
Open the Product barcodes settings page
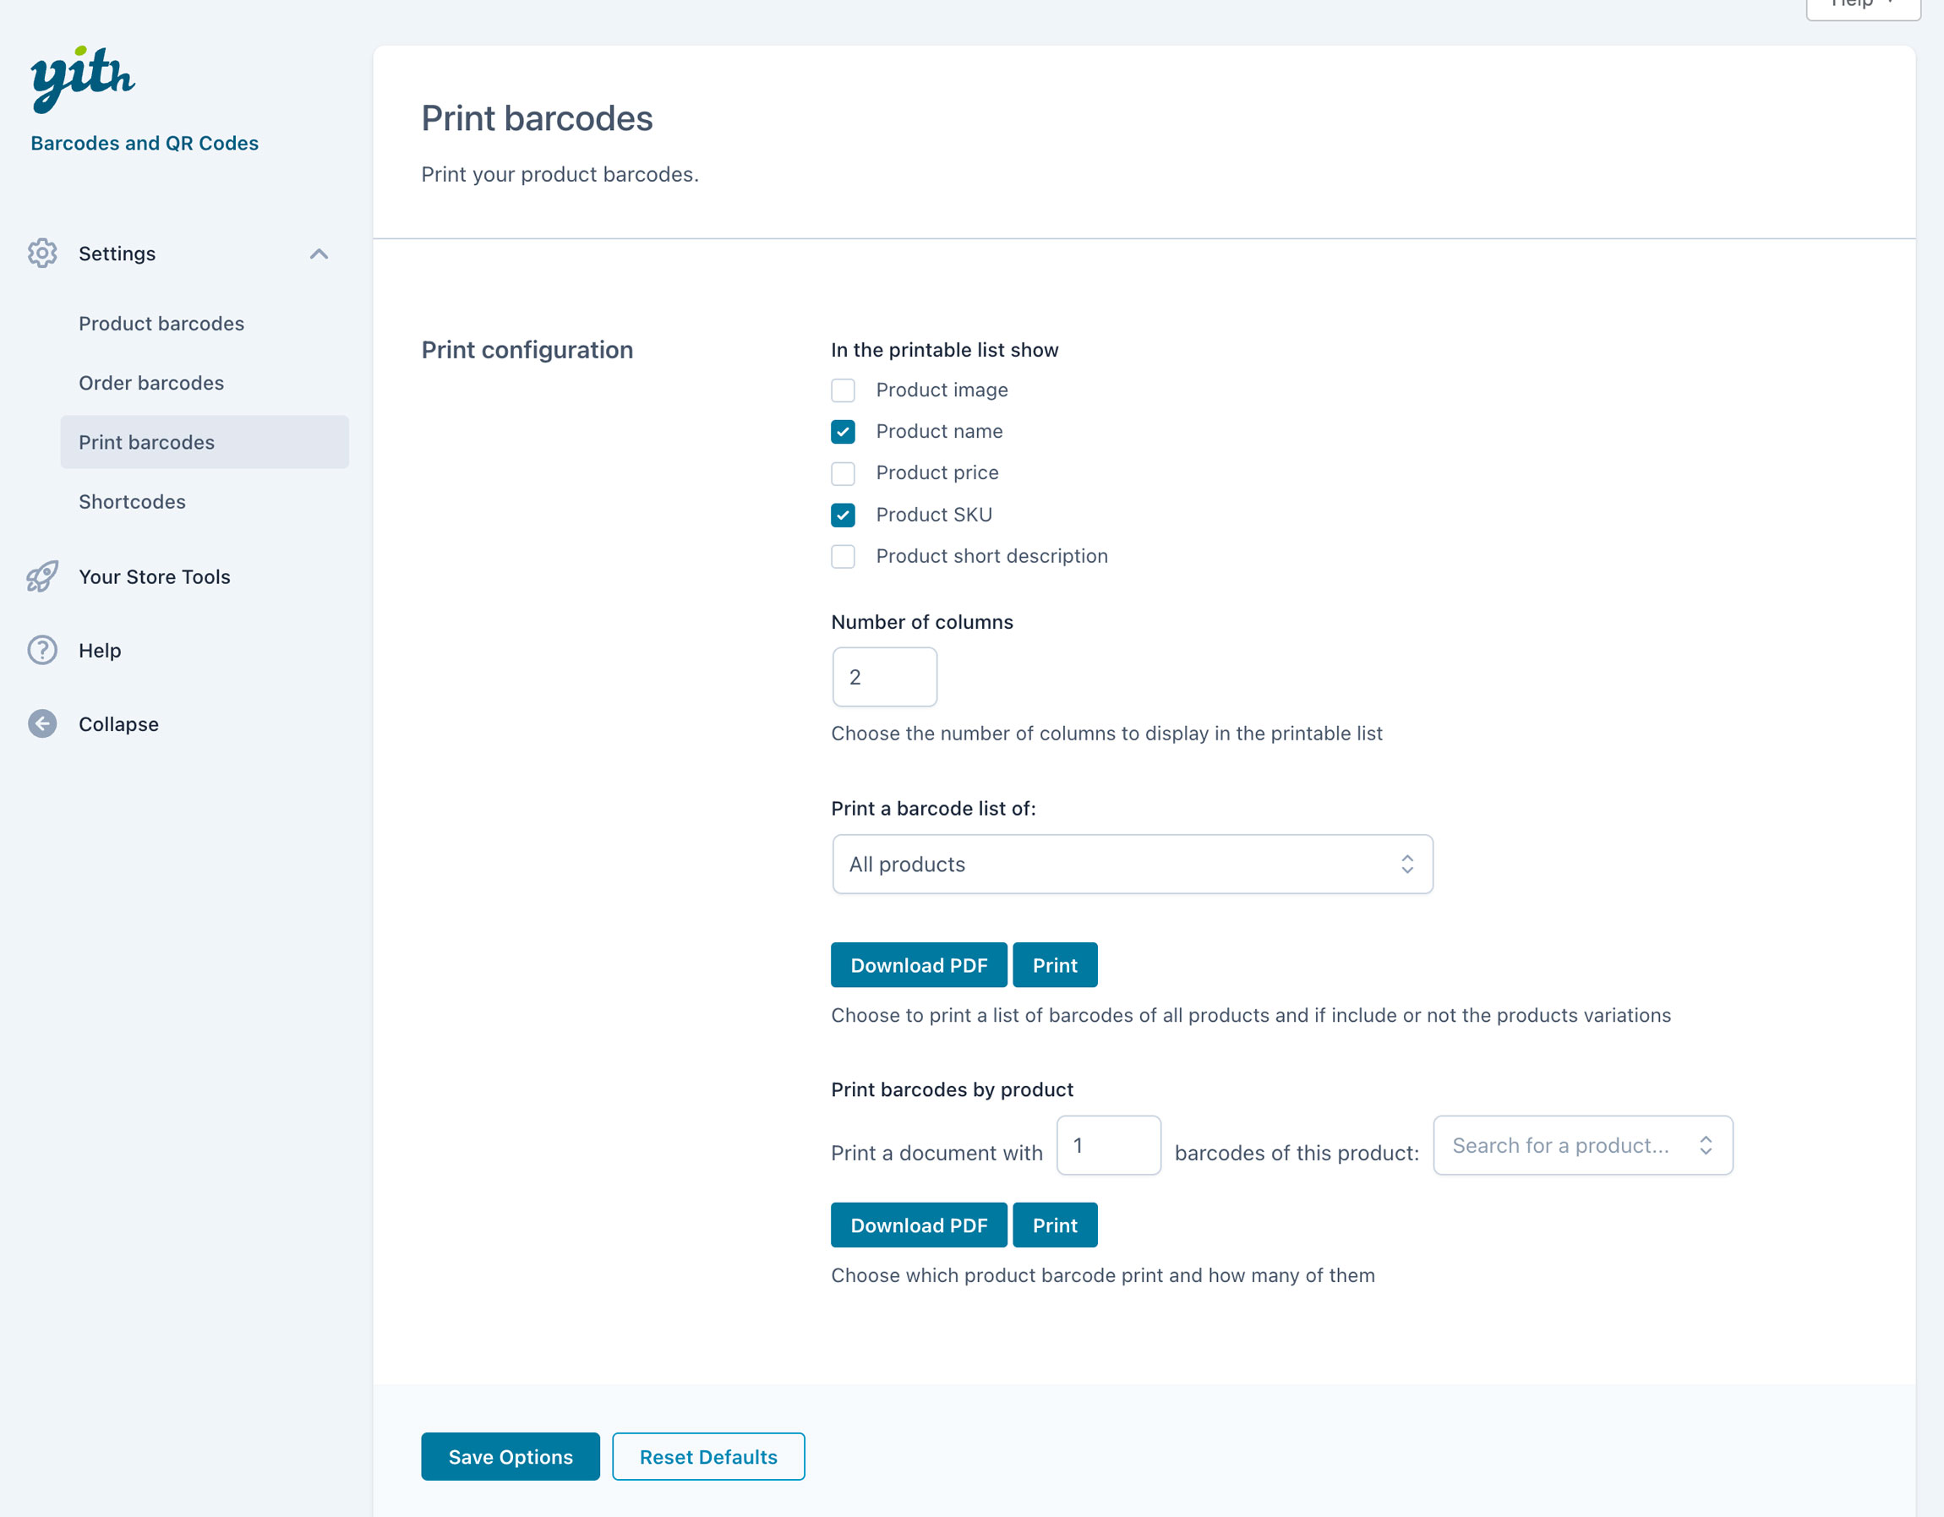click(161, 323)
